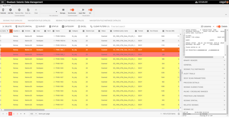
Task: Click the Delete Spatial button
Action: 24,26
